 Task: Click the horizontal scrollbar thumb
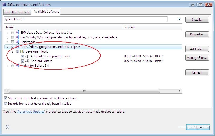click(x=84, y=91)
